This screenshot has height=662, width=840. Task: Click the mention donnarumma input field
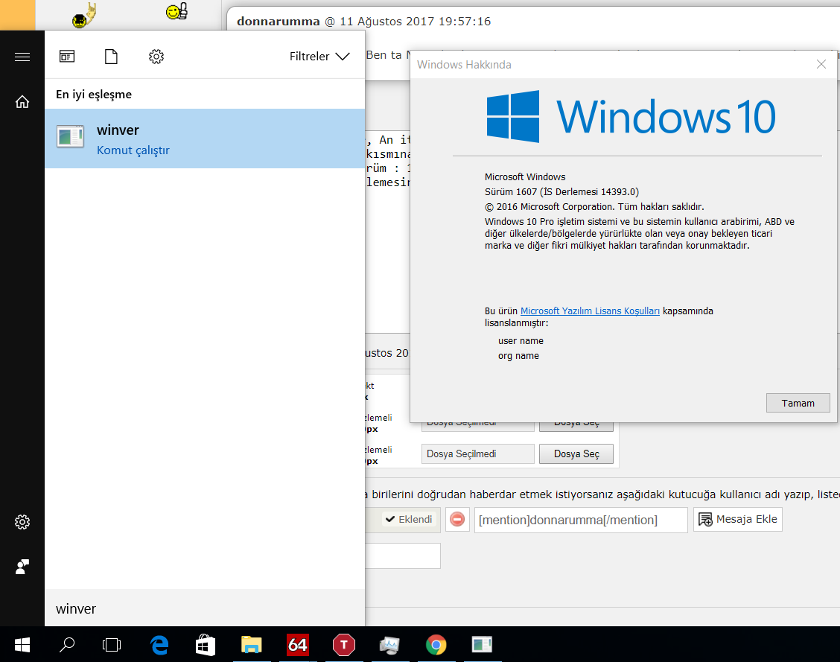pyautogui.click(x=581, y=520)
